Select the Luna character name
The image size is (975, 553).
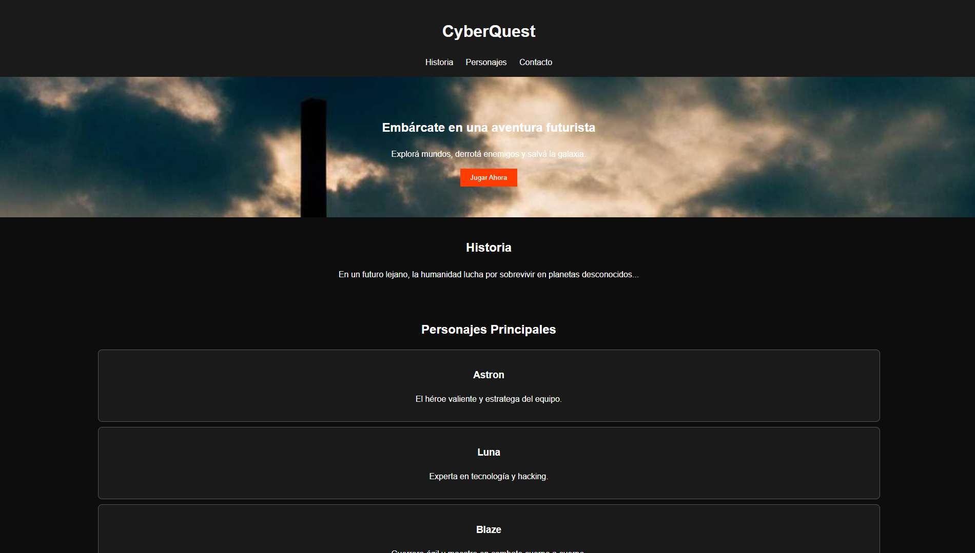pos(489,452)
